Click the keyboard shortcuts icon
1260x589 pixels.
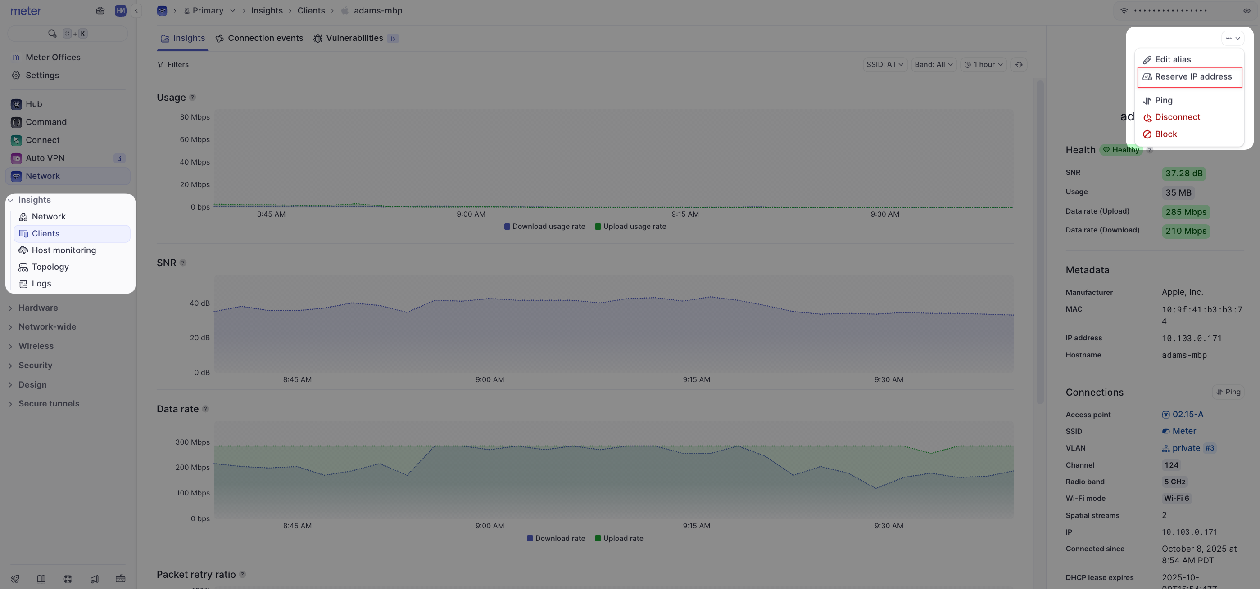click(x=120, y=579)
